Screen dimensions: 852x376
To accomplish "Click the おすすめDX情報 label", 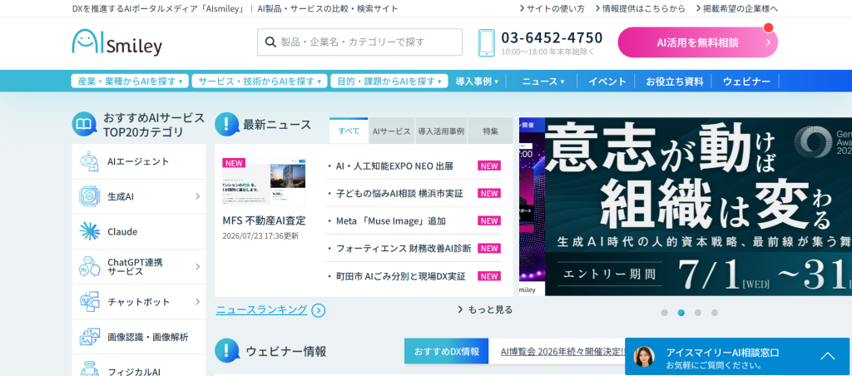I will [x=447, y=351].
